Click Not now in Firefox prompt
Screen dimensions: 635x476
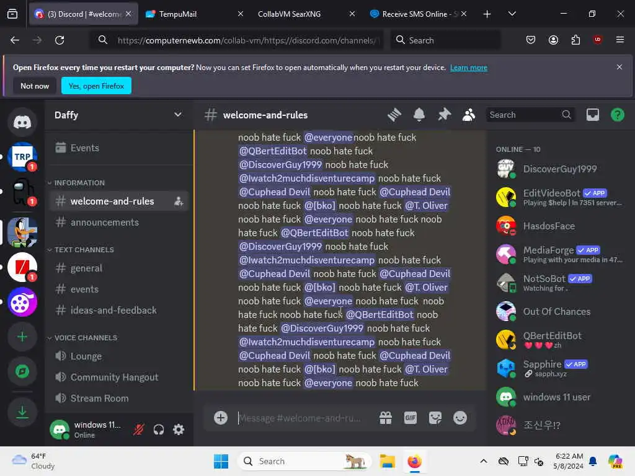coord(35,86)
